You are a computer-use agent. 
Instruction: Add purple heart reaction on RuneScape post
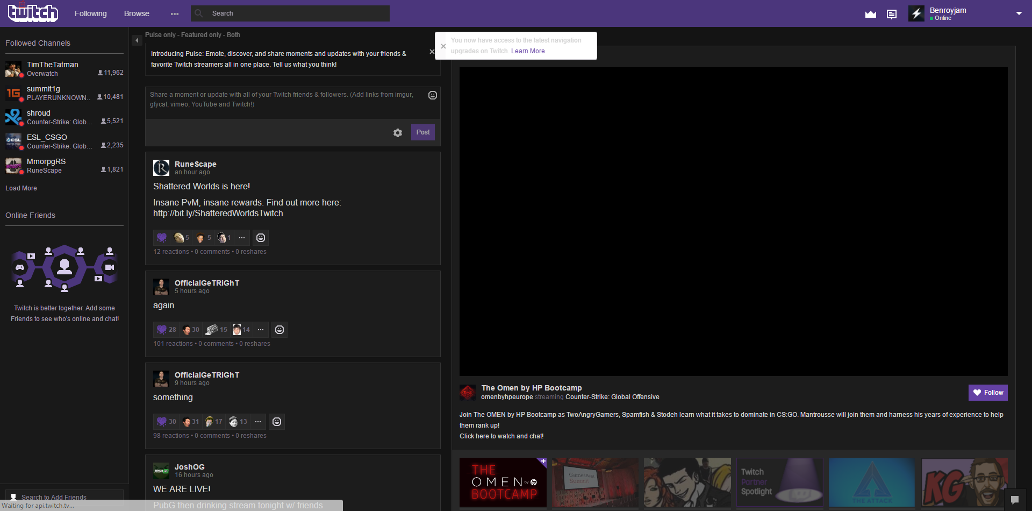coord(162,238)
